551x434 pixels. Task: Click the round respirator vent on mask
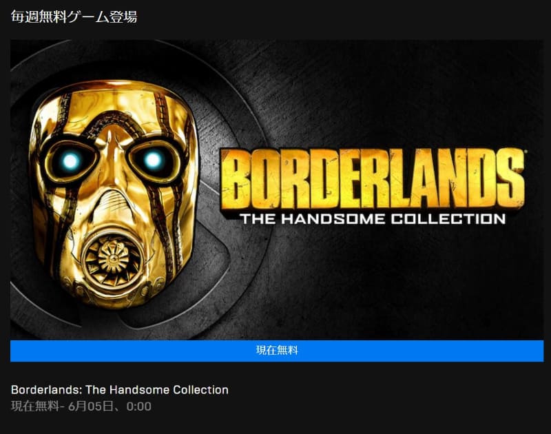[112, 259]
